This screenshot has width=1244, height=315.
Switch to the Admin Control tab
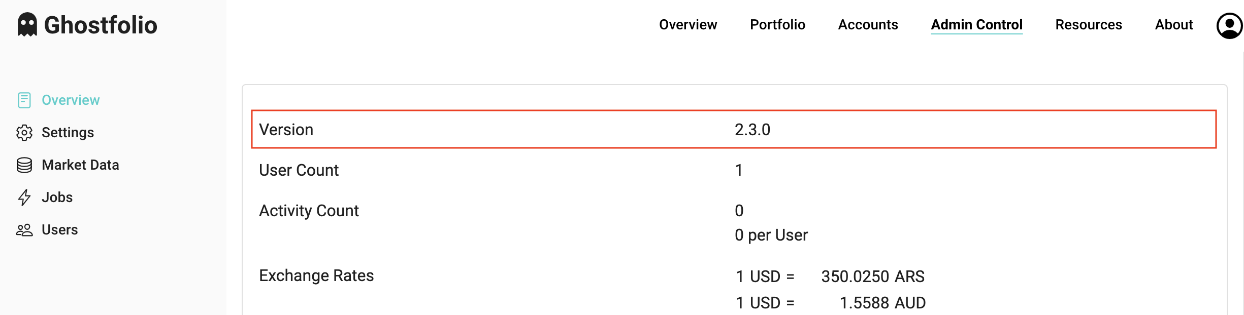pos(976,24)
